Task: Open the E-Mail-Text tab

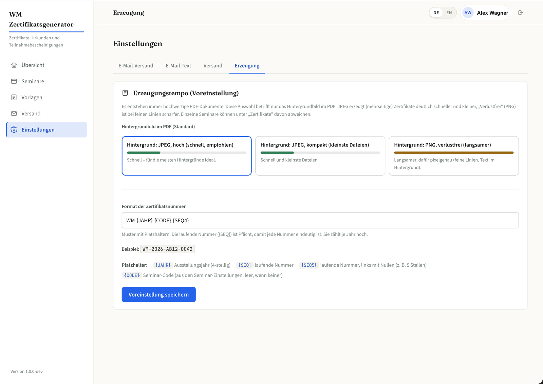Action: [178, 66]
